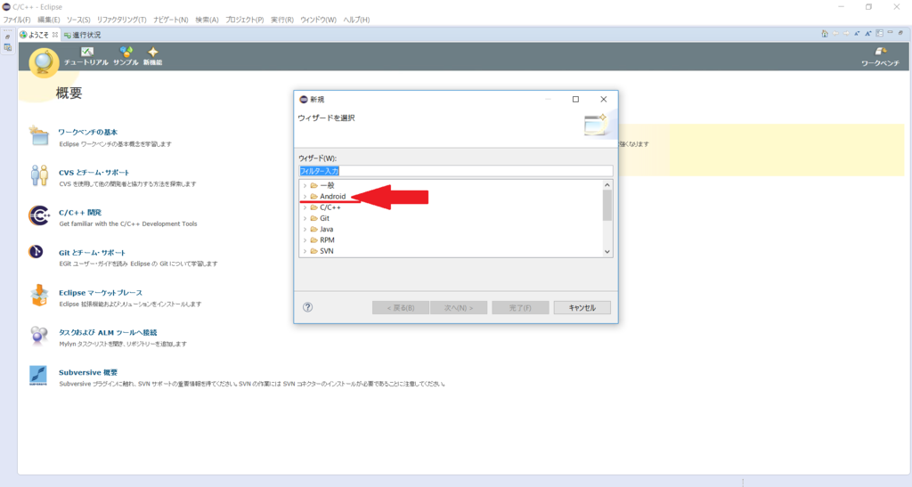Click the Git team support icon

36,252
